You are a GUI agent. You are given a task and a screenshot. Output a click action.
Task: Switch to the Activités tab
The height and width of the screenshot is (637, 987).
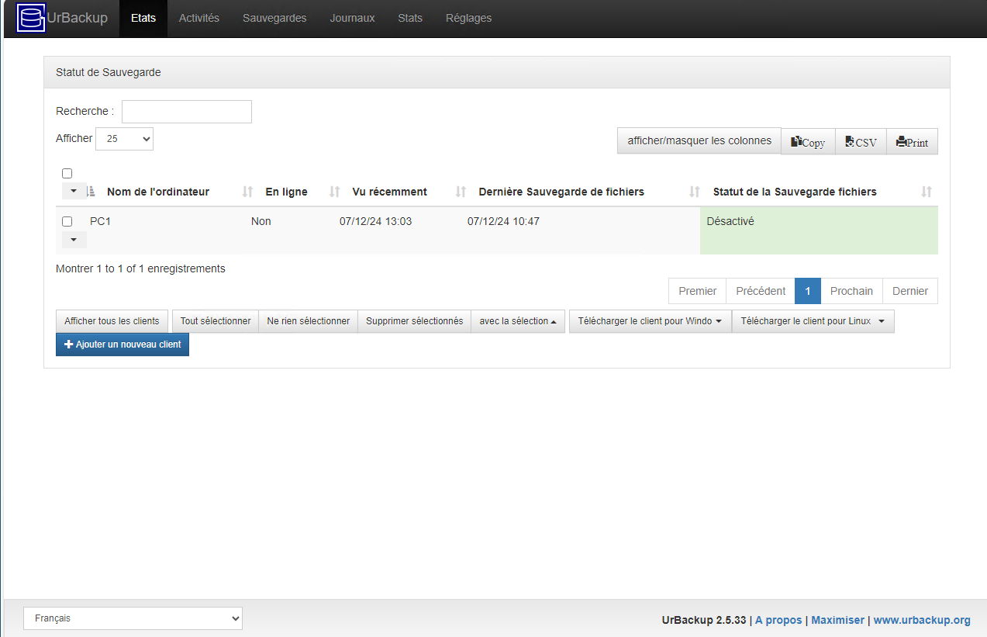click(x=198, y=17)
